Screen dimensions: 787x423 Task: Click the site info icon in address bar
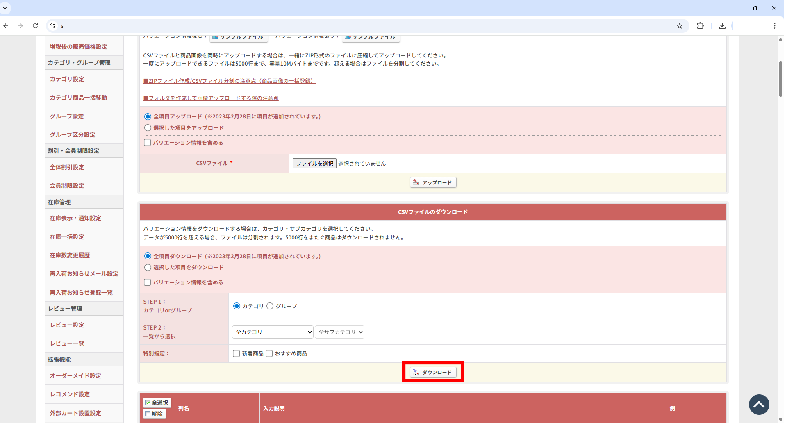click(x=53, y=26)
